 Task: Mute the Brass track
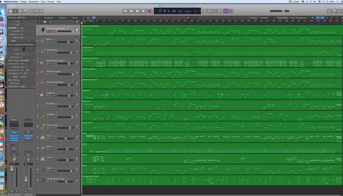coord(48,42)
